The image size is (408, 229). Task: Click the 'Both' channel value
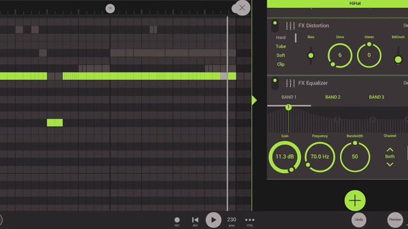point(390,156)
